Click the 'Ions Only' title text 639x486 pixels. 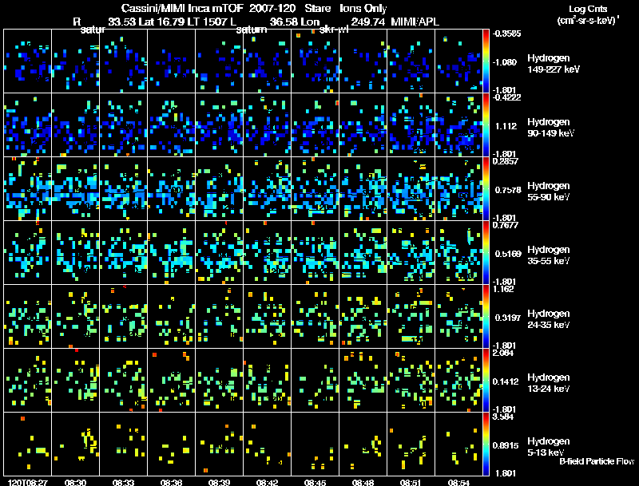pyautogui.click(x=363, y=9)
